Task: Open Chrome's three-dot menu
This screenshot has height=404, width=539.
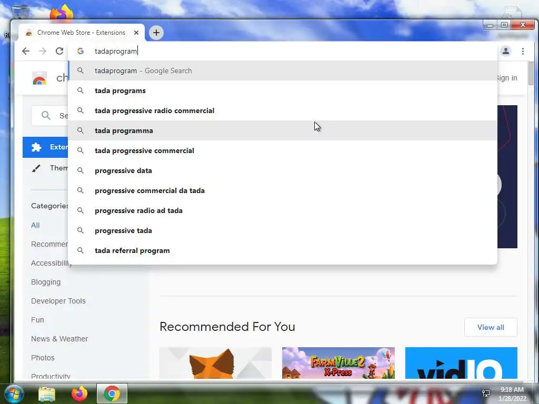Action: click(x=523, y=51)
